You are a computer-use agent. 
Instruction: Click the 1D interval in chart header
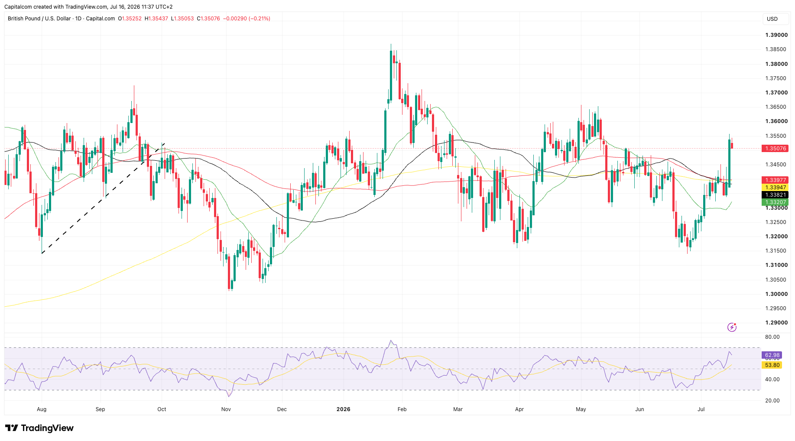pos(78,19)
